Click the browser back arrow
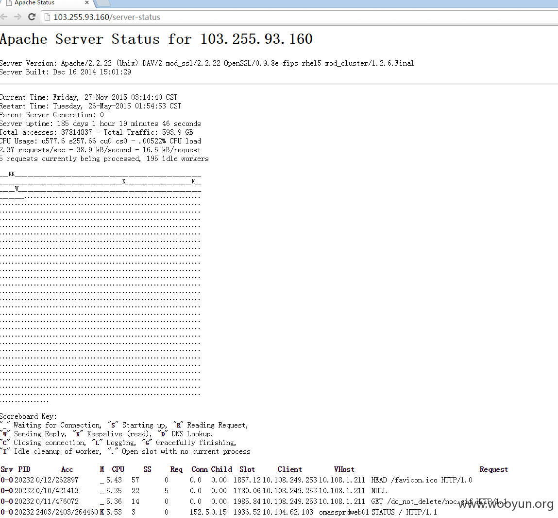The height and width of the screenshot is (518, 558). coord(3,17)
